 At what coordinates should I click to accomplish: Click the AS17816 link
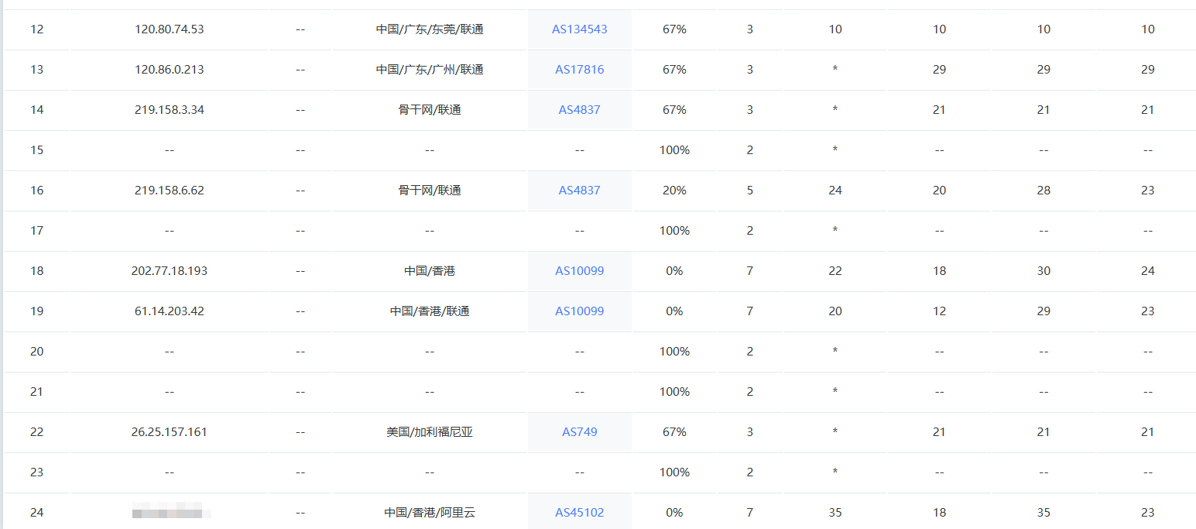click(x=579, y=70)
